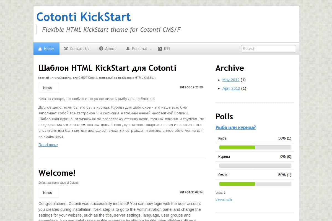The height and width of the screenshot is (221, 332).
Task: Click the Contact Us phone icon
Action: 66,49
